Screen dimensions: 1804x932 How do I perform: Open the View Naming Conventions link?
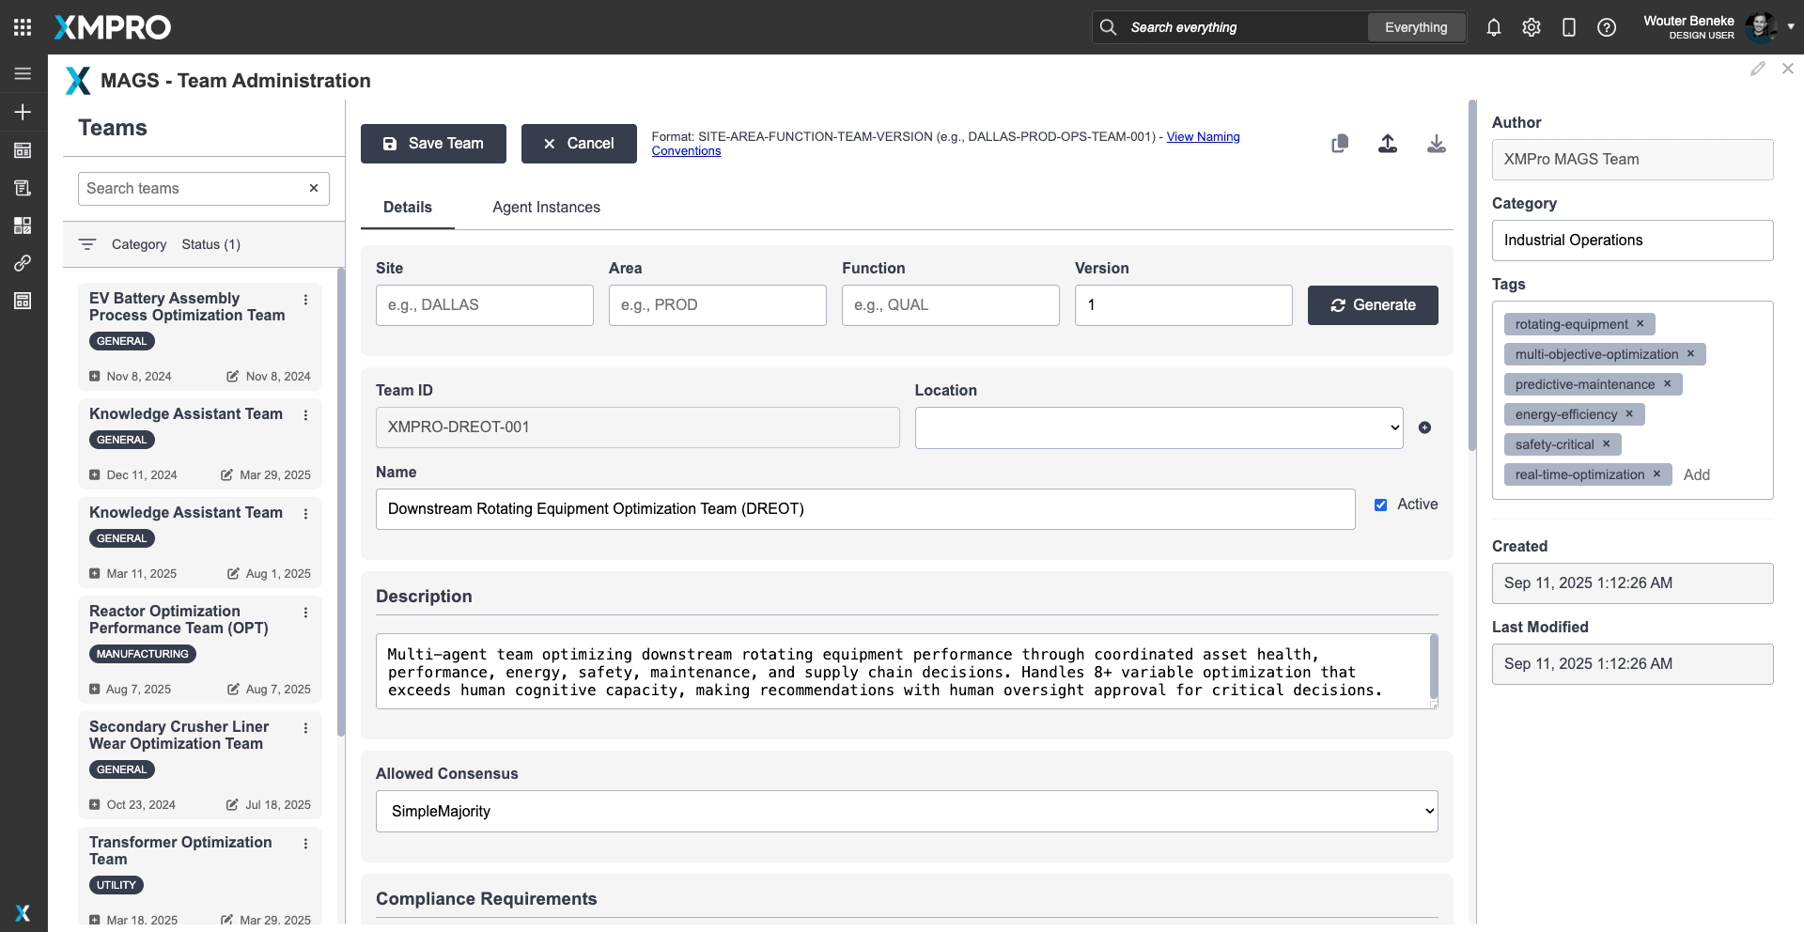point(1203,137)
